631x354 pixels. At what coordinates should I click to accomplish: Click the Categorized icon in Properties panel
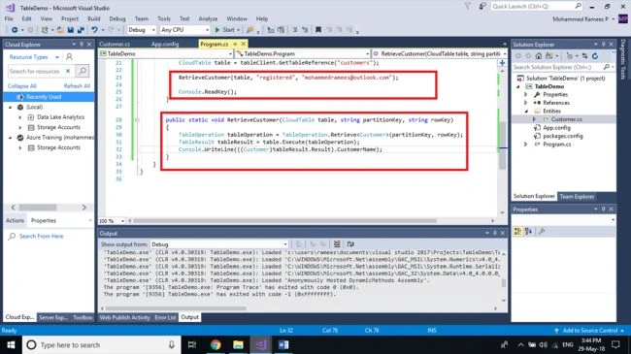pyautogui.click(x=517, y=231)
